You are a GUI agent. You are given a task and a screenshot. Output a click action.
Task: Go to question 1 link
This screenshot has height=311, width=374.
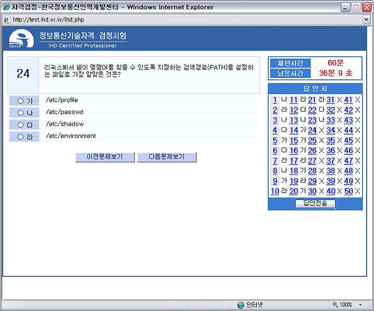[x=275, y=100]
